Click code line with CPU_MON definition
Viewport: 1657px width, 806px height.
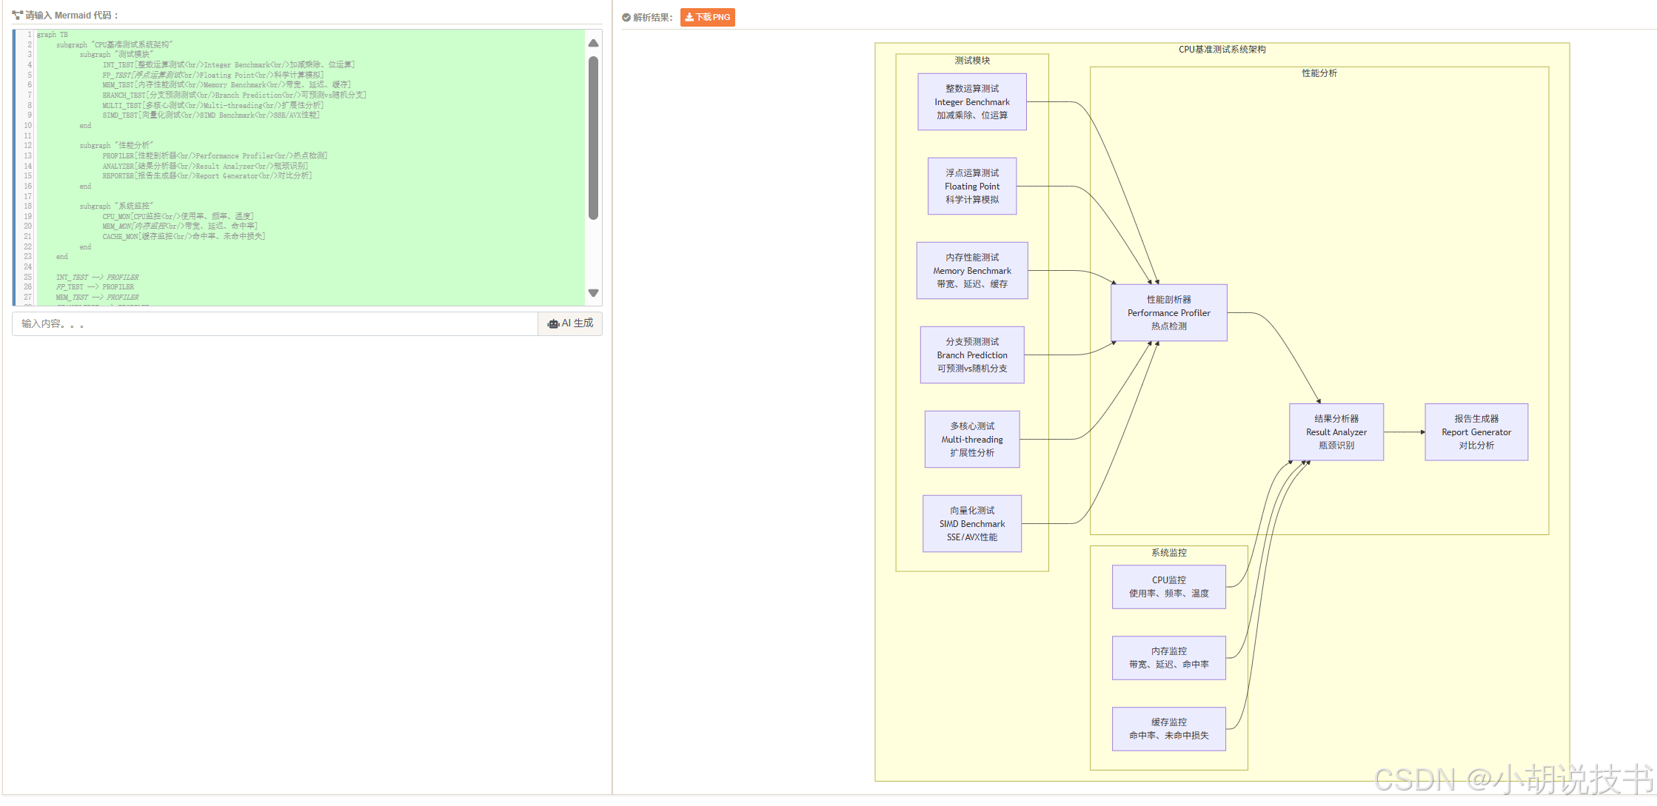(x=178, y=217)
